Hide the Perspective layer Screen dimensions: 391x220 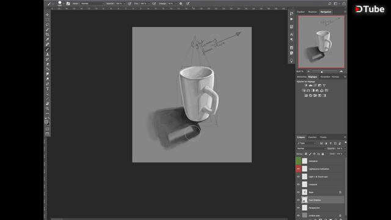(x=298, y=208)
